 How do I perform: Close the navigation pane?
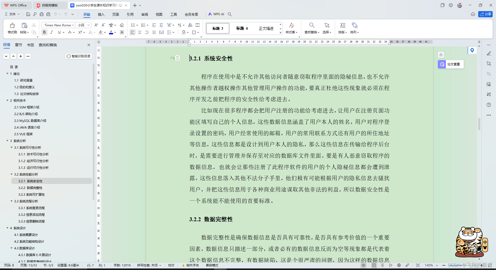point(89,45)
